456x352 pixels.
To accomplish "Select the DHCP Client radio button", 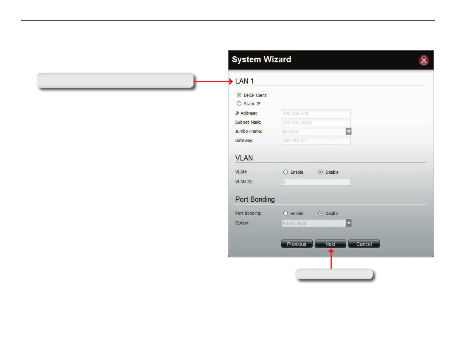I will pos(239,95).
